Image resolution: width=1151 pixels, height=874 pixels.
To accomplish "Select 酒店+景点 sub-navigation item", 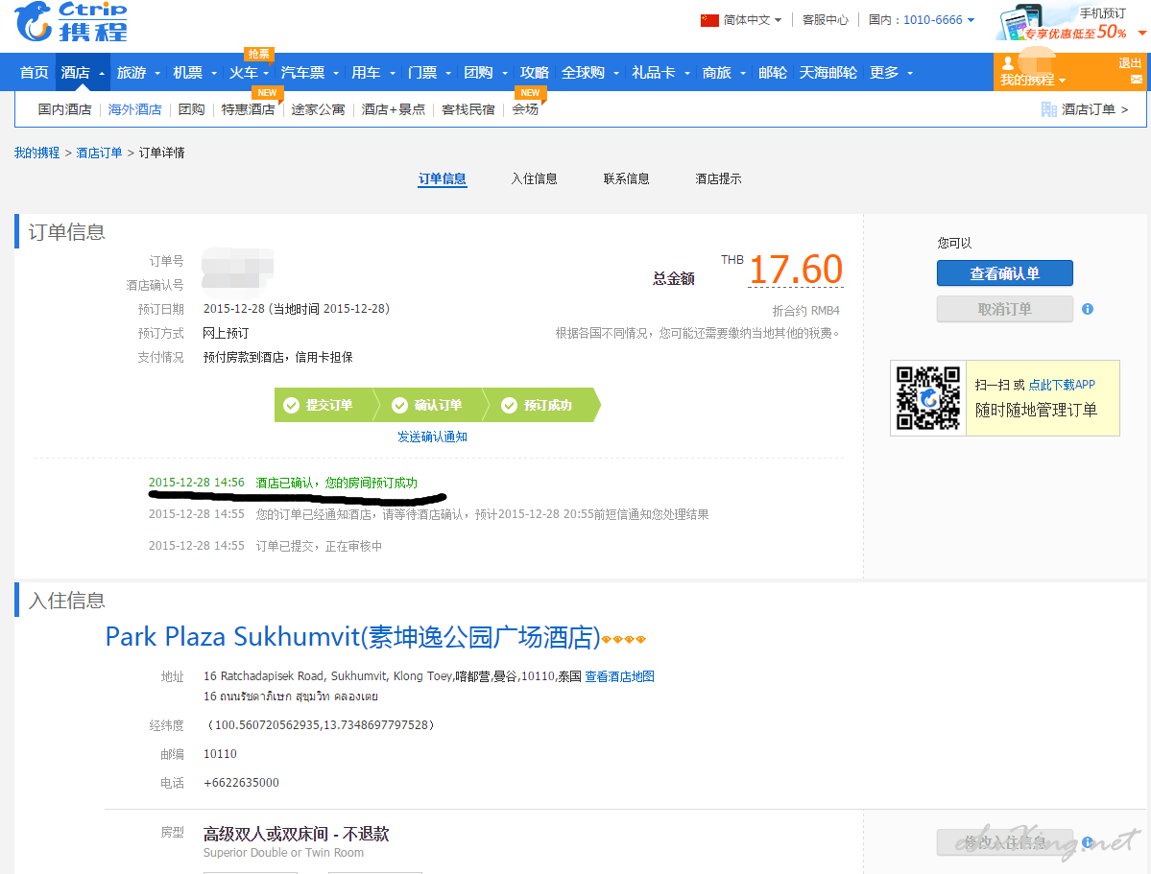I will 393,109.
